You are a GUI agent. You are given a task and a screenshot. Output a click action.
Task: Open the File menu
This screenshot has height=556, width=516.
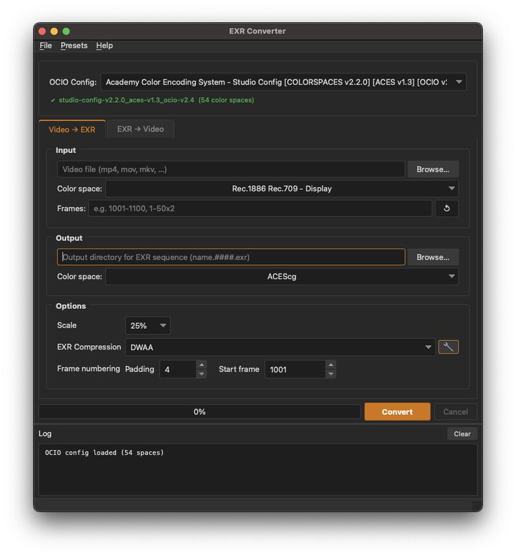(45, 45)
